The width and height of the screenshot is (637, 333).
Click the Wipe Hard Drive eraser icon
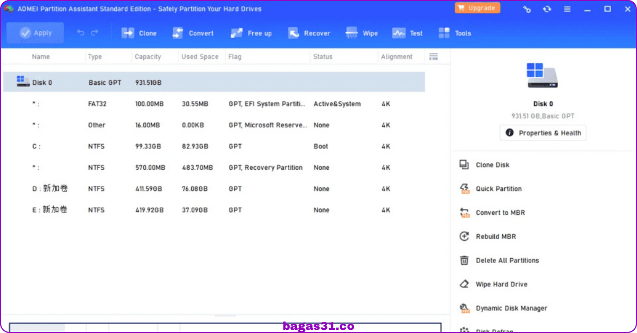coord(464,284)
